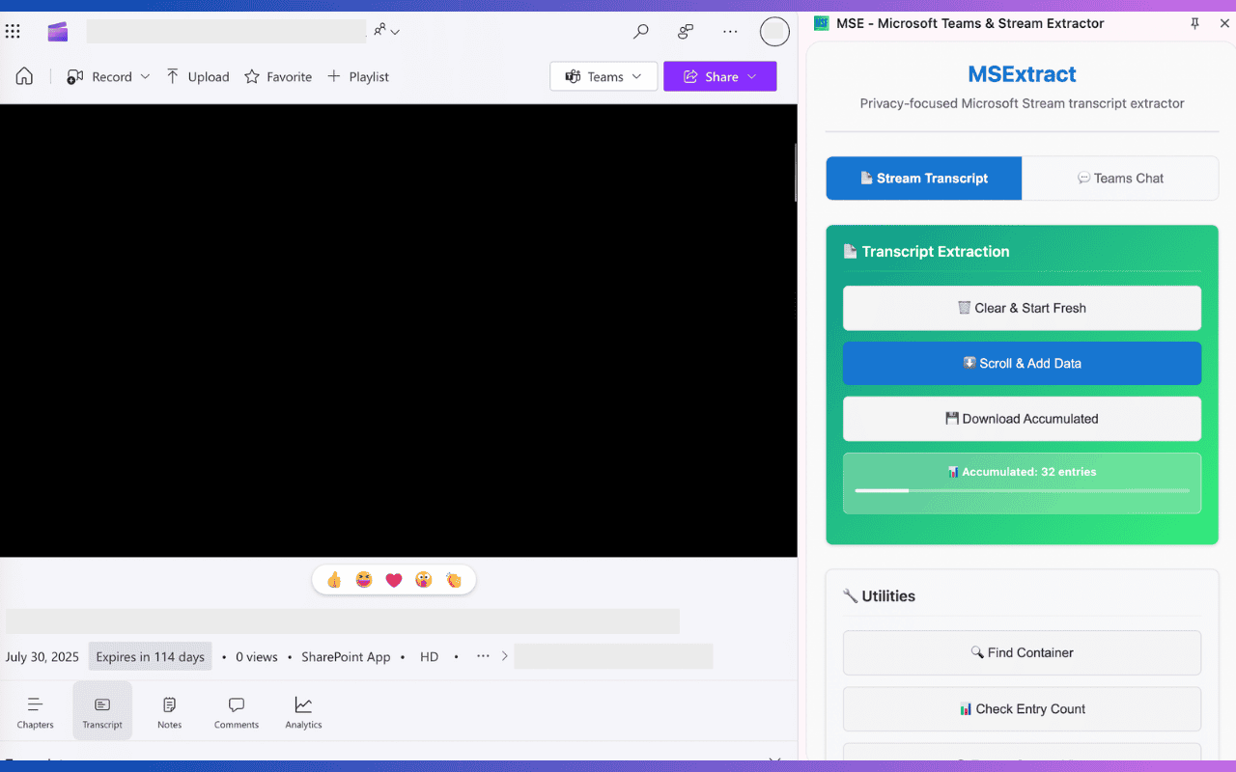Switch to the Teams Chat tab
Image resolution: width=1236 pixels, height=772 pixels.
pyautogui.click(x=1120, y=178)
